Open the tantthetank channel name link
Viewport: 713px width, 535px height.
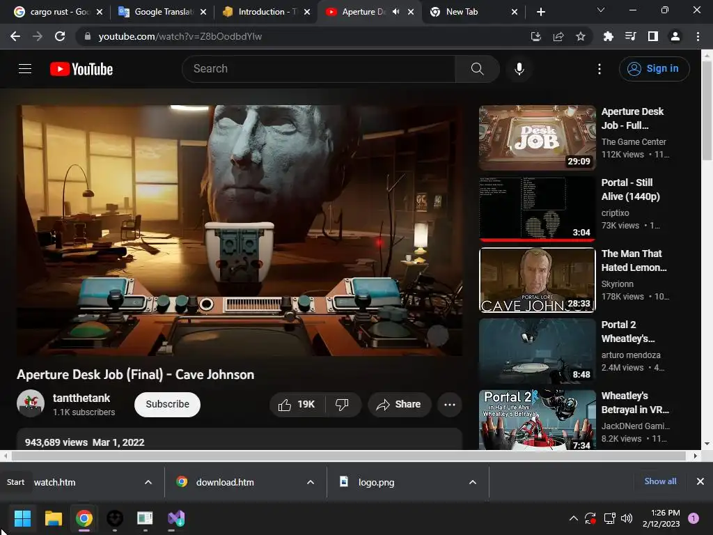point(81,398)
